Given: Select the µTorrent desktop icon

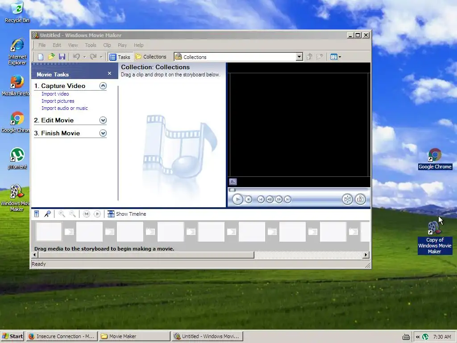Looking at the screenshot, I should (17, 159).
